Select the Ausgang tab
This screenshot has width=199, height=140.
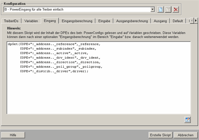coord(160,21)
